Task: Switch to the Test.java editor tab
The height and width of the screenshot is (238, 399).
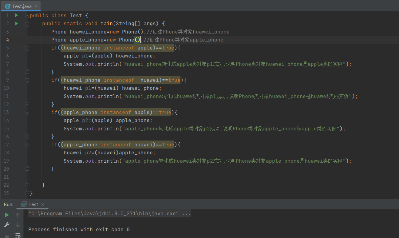Action: point(20,6)
